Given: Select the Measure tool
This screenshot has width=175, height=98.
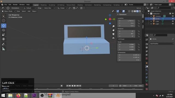Looking at the screenshot, I should pos(4,49).
